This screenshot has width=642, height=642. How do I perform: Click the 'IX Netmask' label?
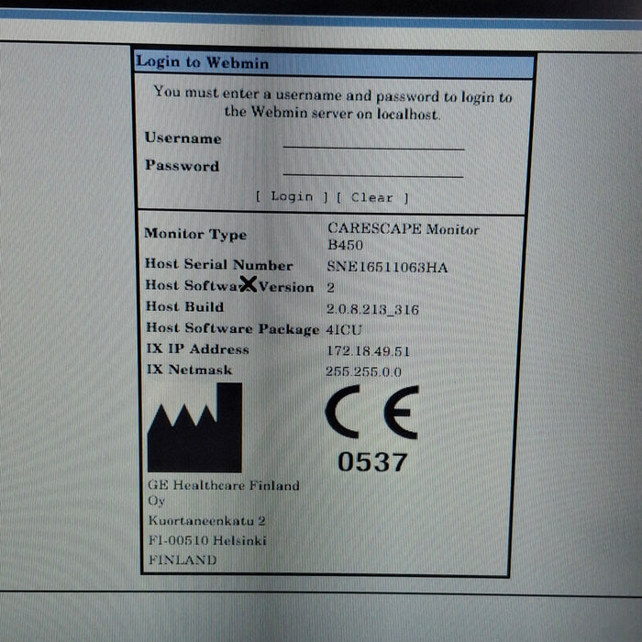(189, 370)
